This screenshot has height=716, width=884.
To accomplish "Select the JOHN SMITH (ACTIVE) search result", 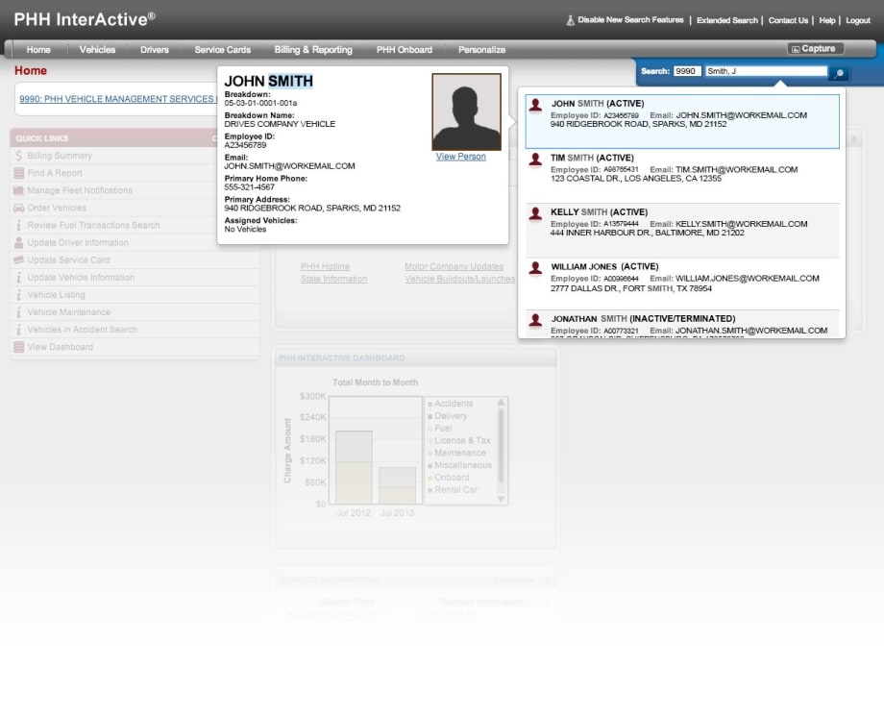I will tap(682, 121).
